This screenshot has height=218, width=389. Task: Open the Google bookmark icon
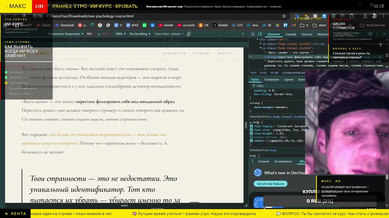100,25
